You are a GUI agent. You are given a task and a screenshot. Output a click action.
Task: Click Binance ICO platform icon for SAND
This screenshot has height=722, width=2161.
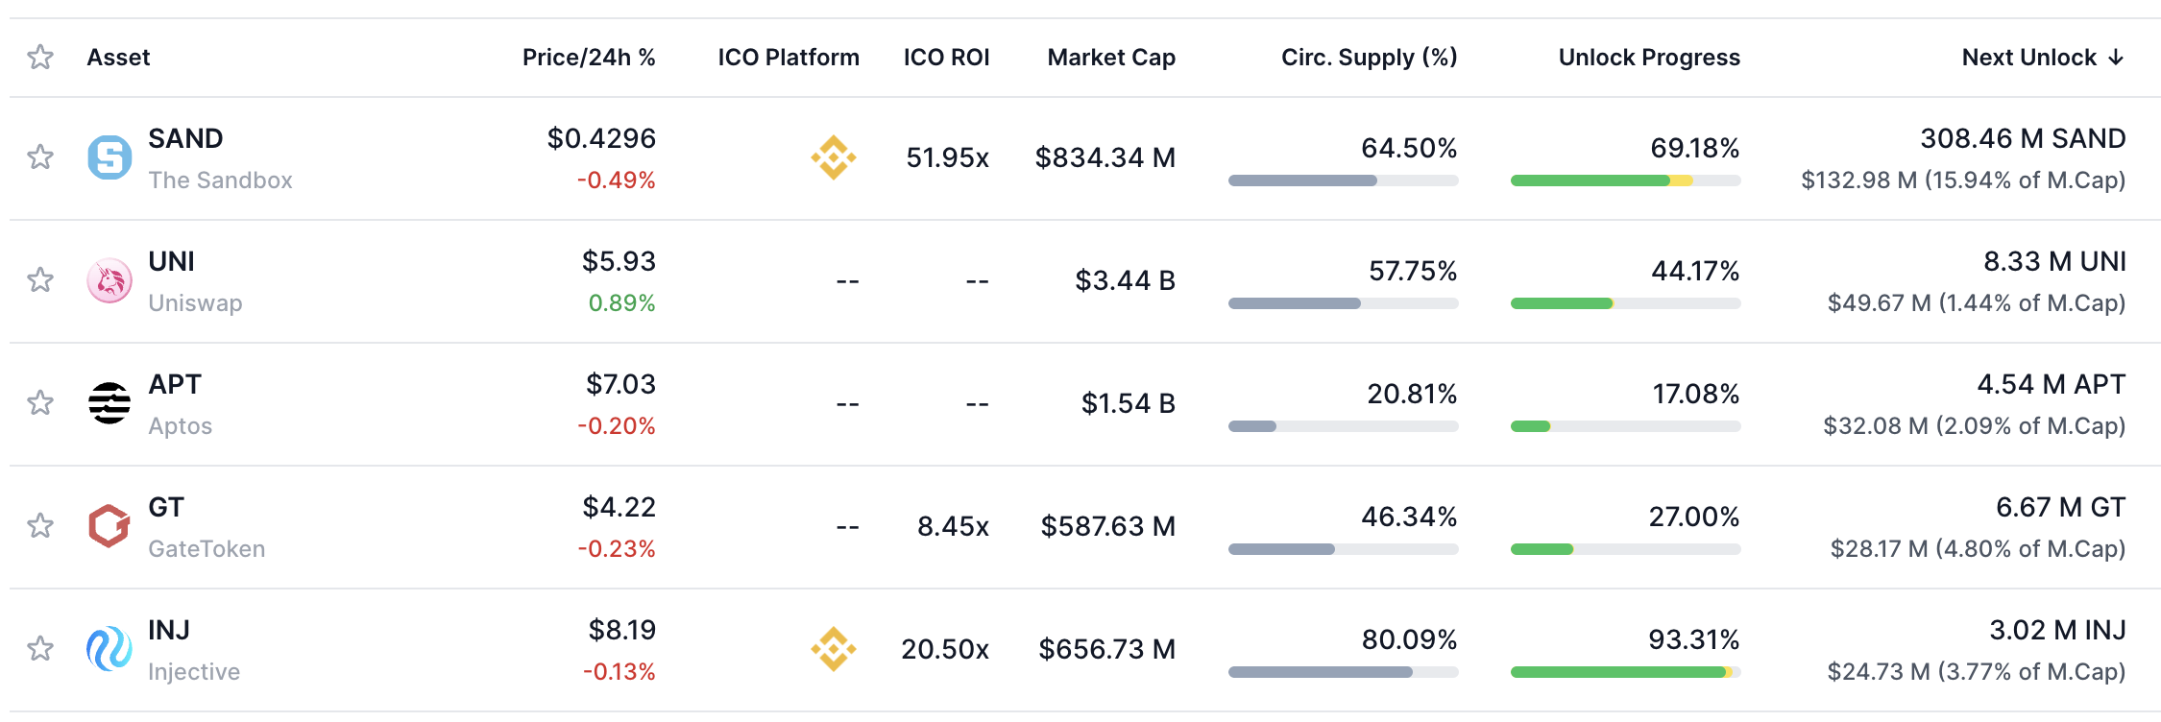[834, 157]
